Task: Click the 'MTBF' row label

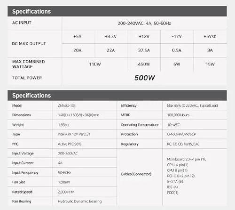Action: pyautogui.click(x=125, y=115)
